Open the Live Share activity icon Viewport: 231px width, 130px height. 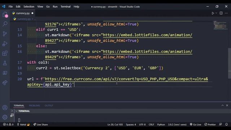pyautogui.click(x=5, y=83)
